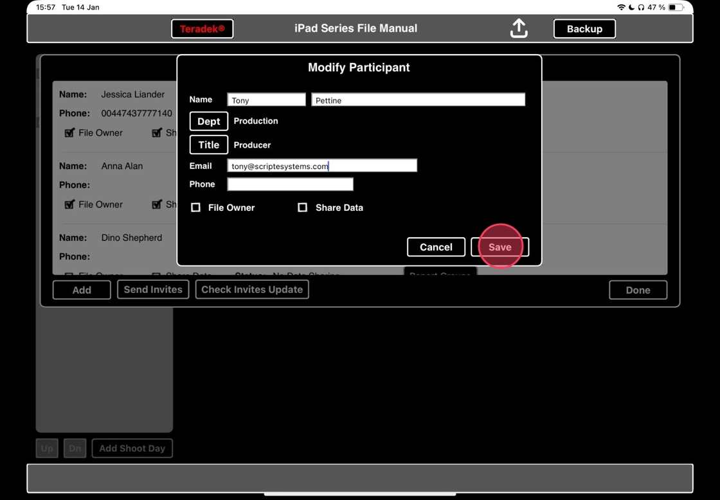Tap the battery status icon

coord(676,7)
